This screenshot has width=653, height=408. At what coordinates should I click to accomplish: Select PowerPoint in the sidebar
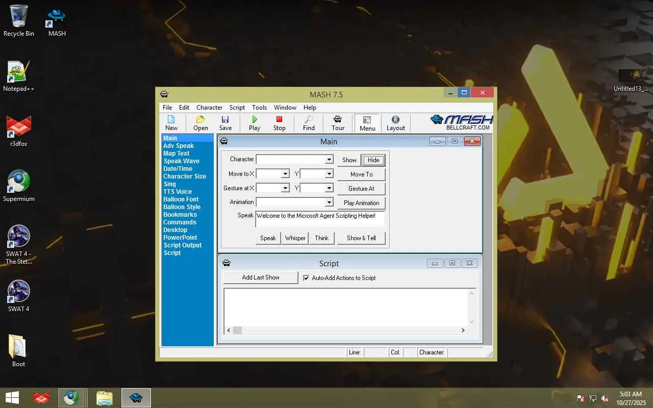point(180,238)
